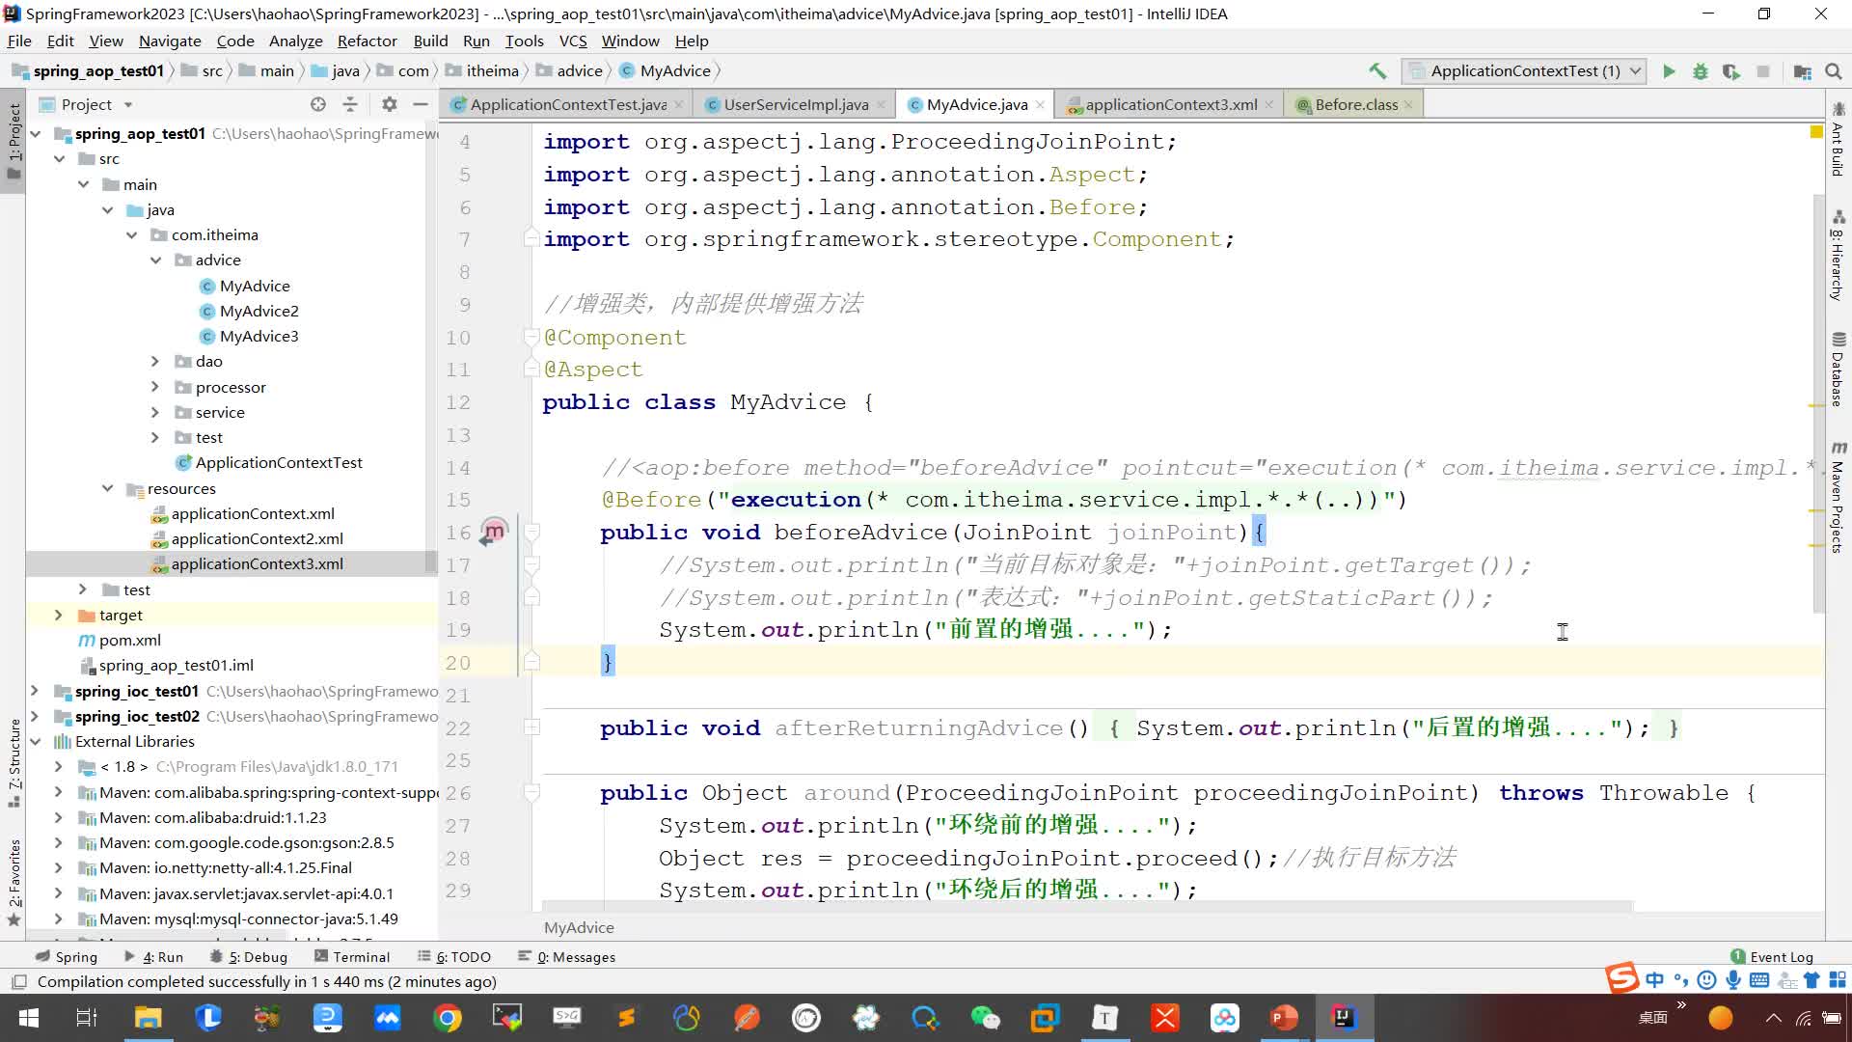Click the gutter method marker on line 16
1852x1042 pixels.
point(494,532)
